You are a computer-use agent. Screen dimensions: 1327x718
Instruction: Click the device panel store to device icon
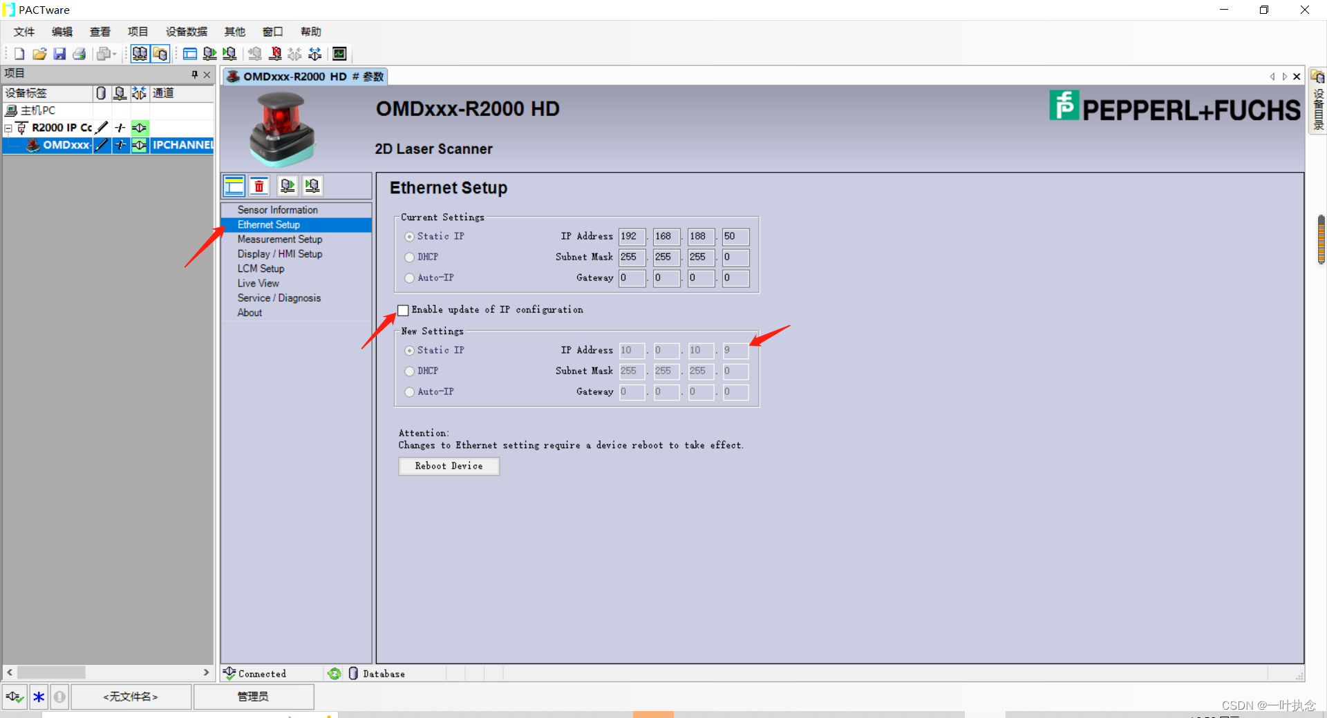(x=312, y=186)
